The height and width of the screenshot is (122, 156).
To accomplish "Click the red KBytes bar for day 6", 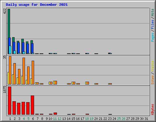I will pos(32,105).
